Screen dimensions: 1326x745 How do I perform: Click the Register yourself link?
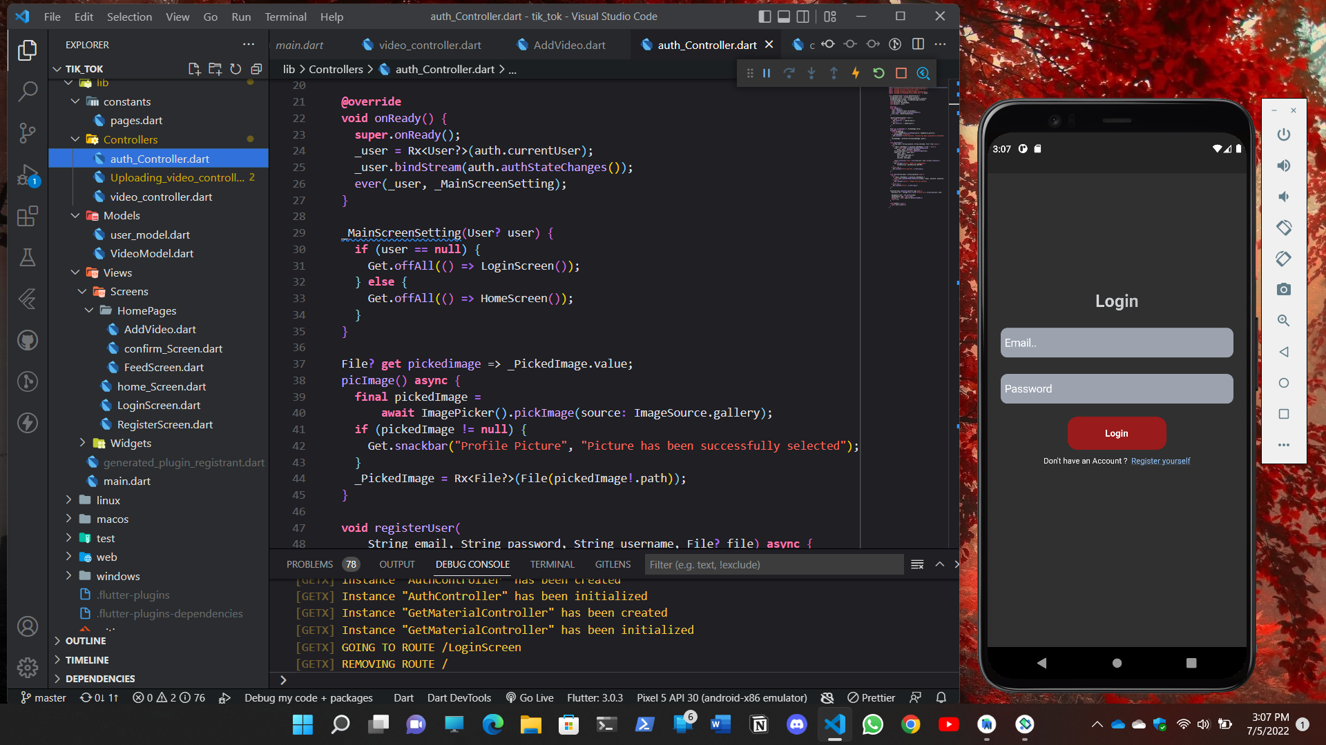click(1160, 461)
